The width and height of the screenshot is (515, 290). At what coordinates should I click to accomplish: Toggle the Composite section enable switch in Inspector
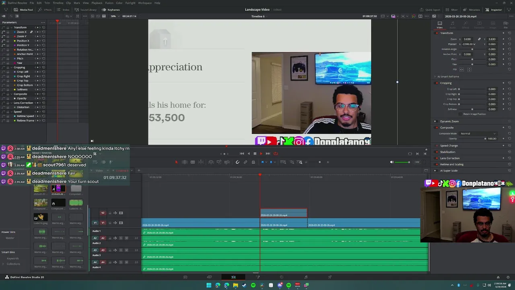tap(437, 127)
